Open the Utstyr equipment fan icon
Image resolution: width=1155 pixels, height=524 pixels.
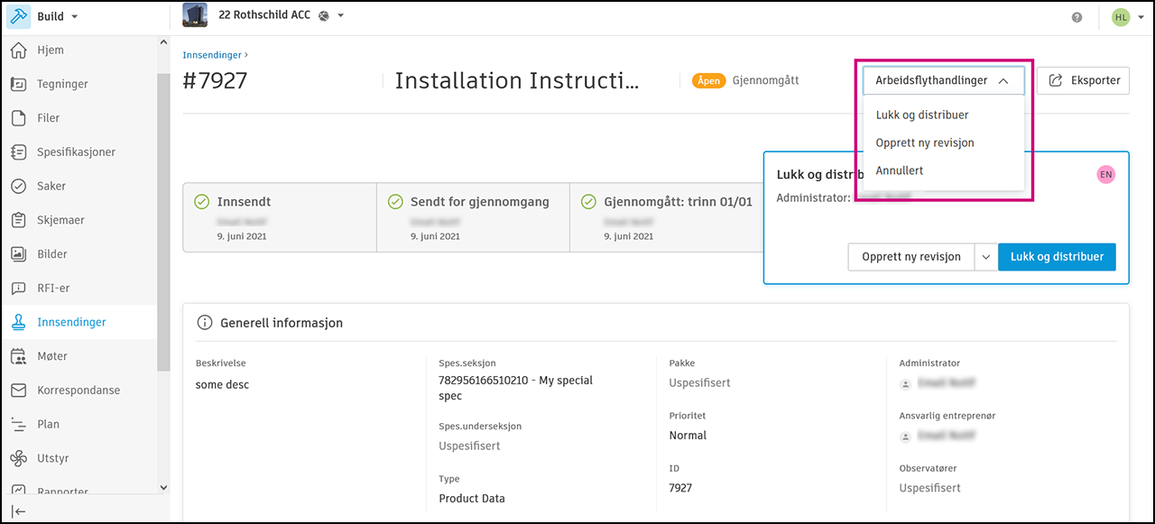18,458
